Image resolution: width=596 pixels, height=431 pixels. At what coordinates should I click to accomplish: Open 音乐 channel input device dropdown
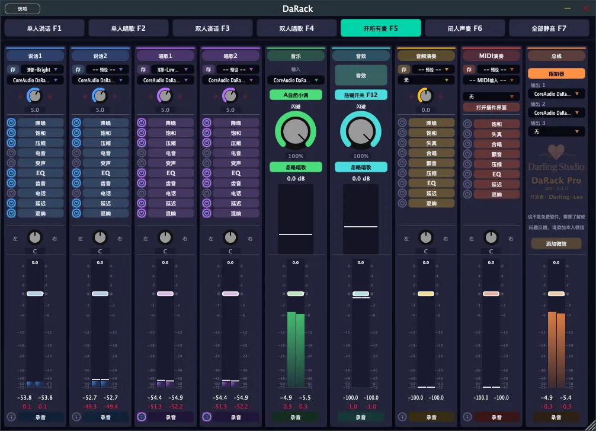296,80
